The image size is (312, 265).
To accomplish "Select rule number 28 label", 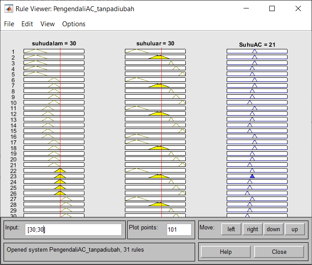I will click(13, 205).
